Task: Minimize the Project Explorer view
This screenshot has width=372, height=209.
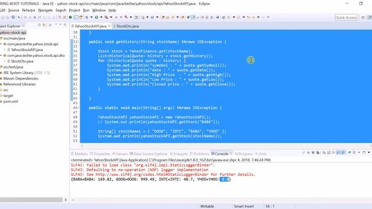Action: click(x=60, y=25)
